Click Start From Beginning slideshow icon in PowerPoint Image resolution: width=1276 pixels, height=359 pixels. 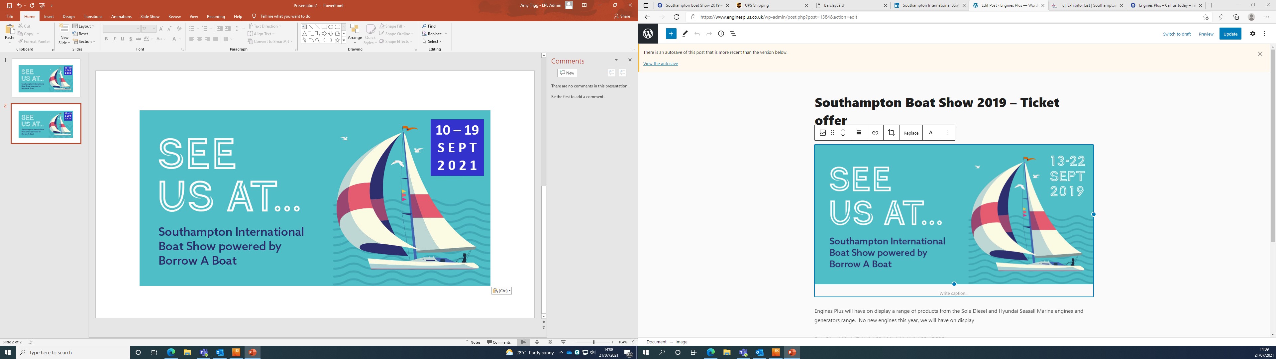42,5
